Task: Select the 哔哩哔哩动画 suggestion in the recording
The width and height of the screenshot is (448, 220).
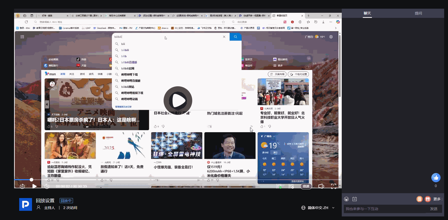Action: 130,99
